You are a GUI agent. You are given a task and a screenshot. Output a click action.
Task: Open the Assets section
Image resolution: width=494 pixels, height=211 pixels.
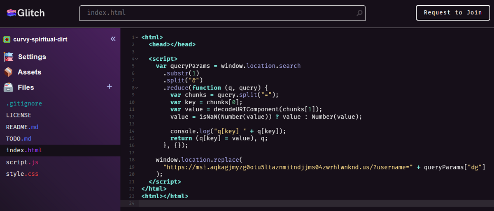tap(29, 72)
